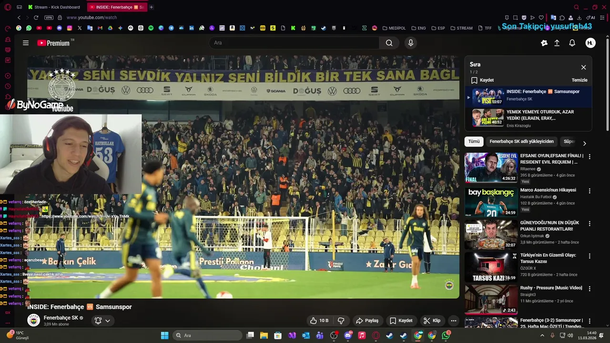Open Google Drive bookmark in bookmarks bar
The height and width of the screenshot is (343, 610).
[x=110, y=28]
